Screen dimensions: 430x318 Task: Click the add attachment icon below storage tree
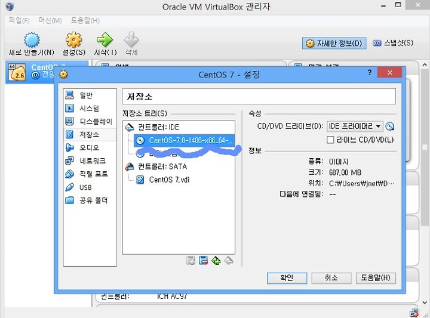point(191,260)
